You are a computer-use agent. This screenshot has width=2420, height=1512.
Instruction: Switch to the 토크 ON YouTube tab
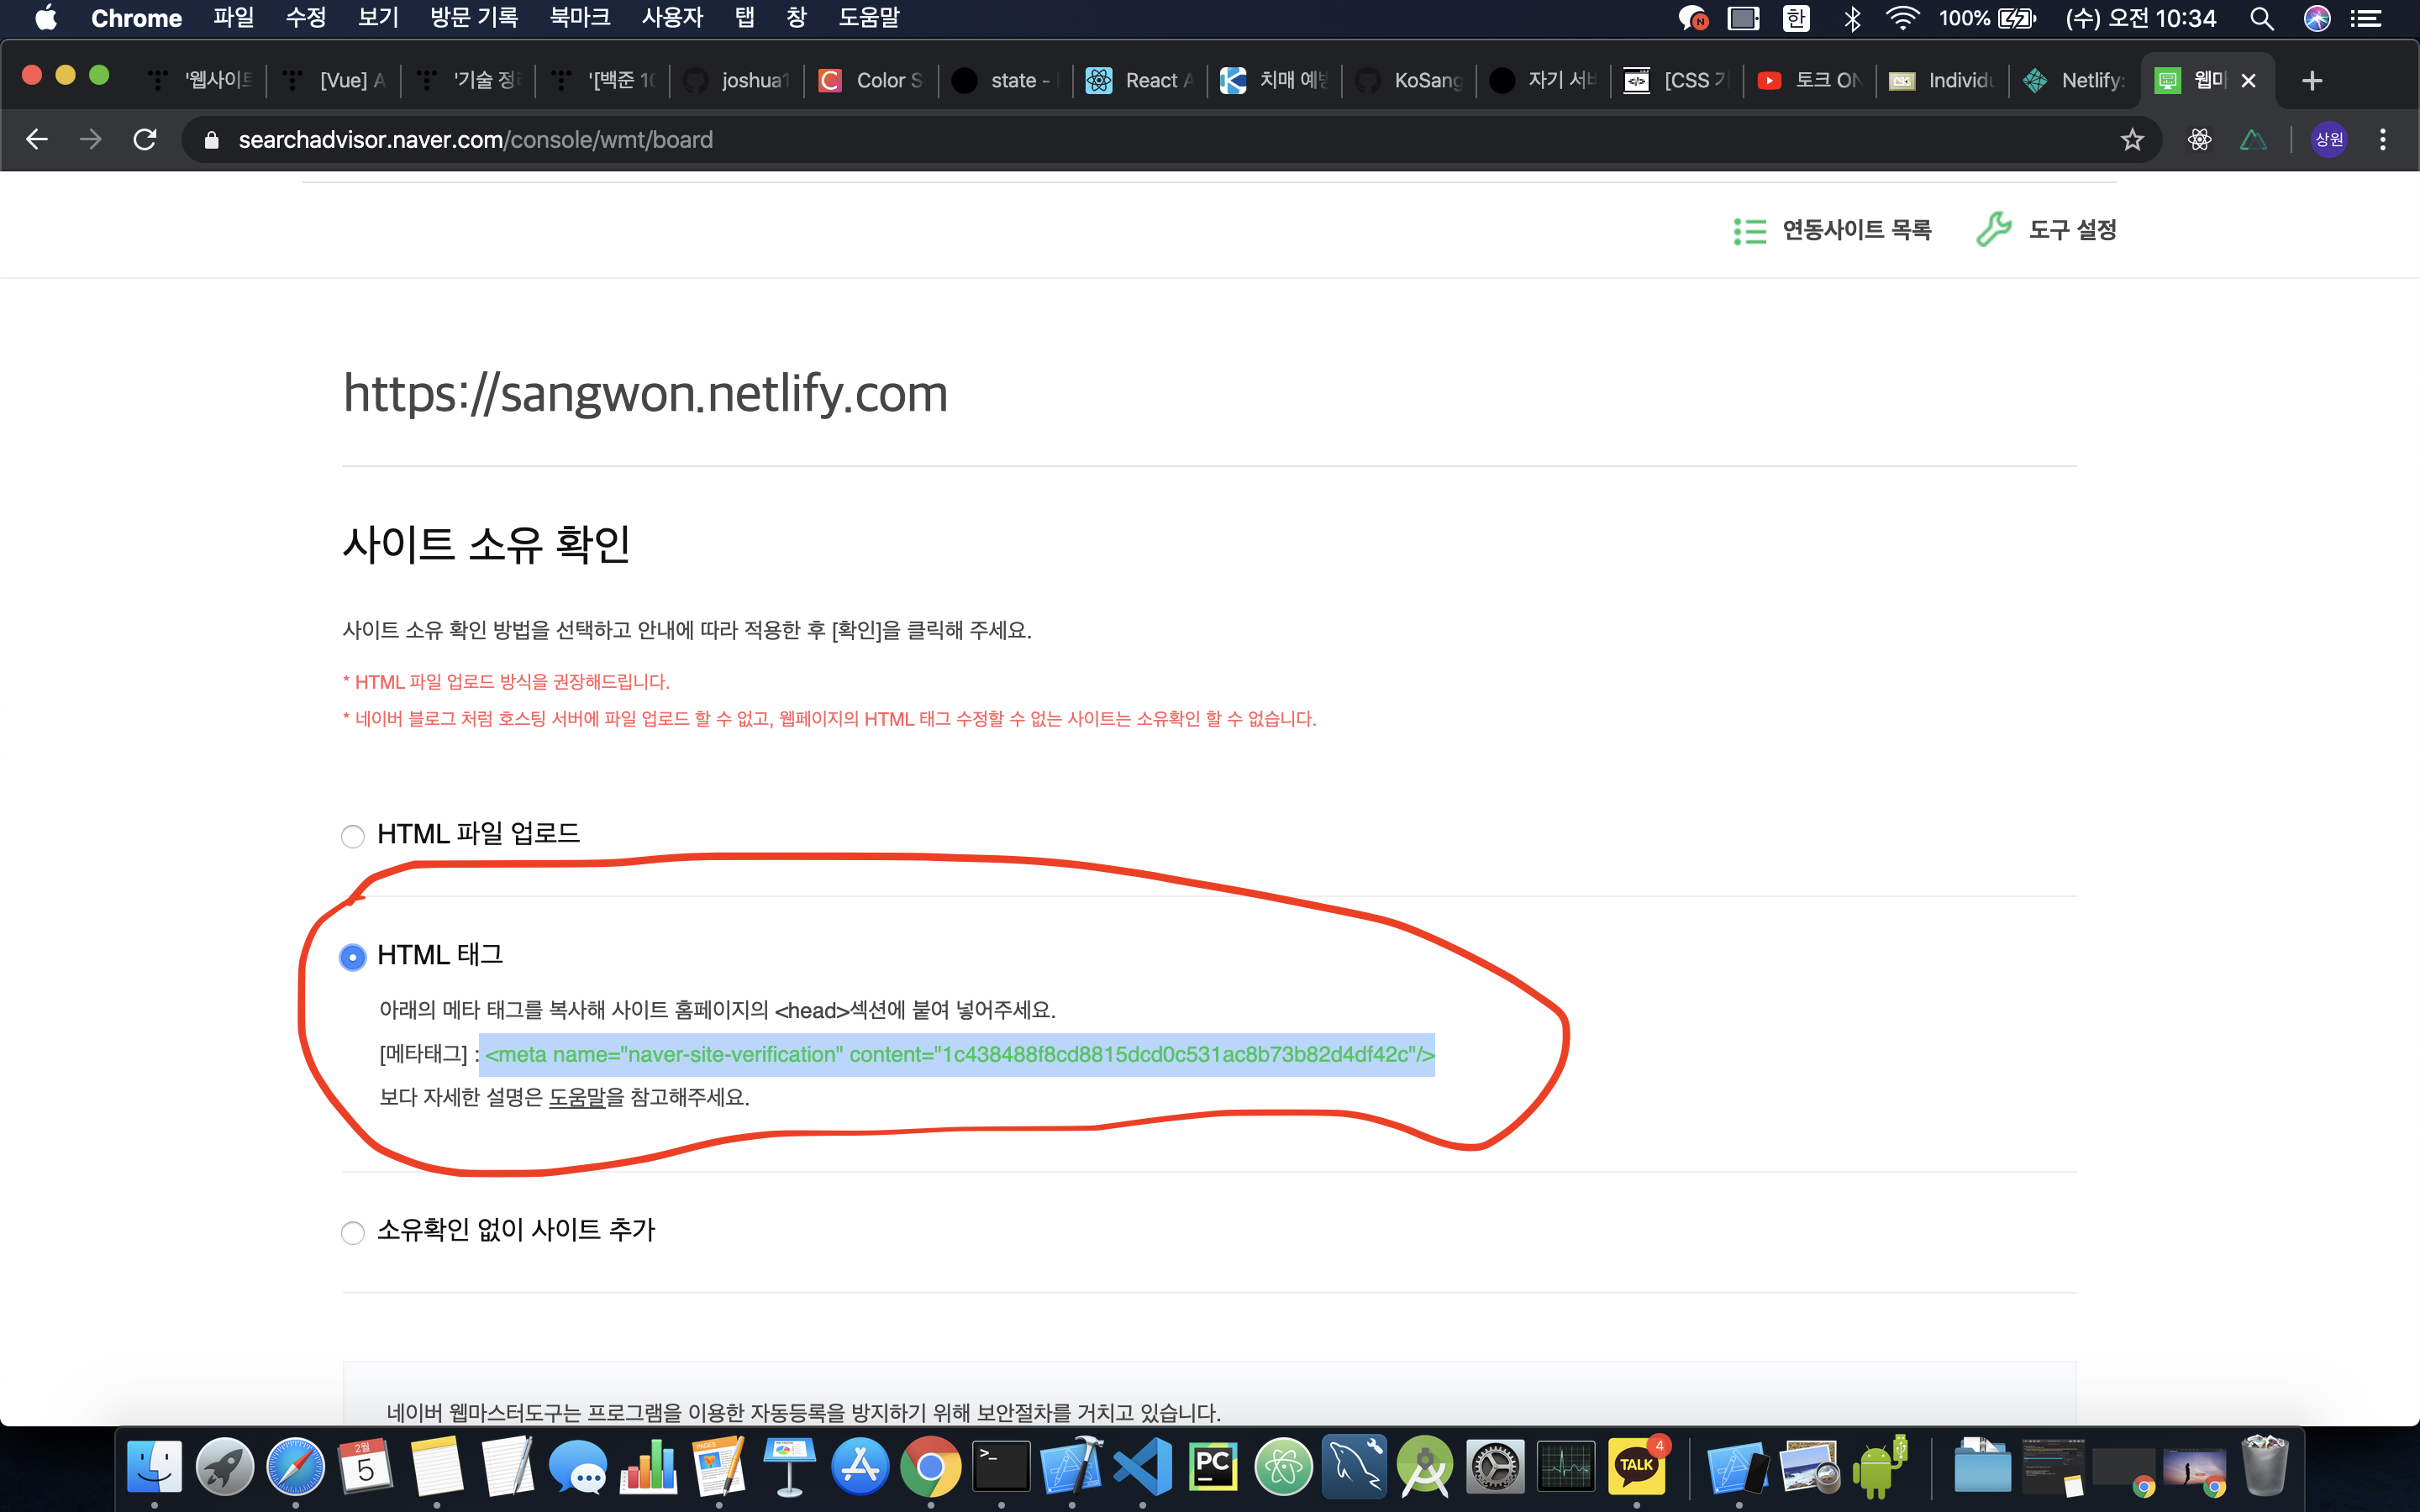pos(1810,81)
